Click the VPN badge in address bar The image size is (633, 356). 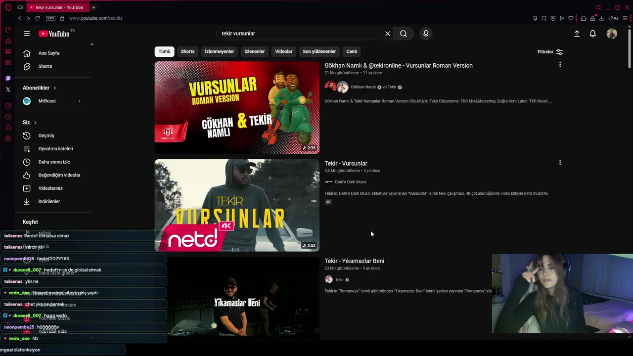[50, 18]
